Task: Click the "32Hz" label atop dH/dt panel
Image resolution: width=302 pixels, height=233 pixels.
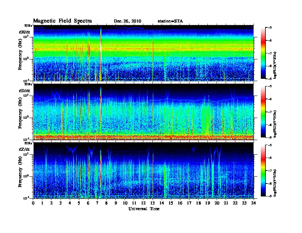Action: tap(28, 26)
